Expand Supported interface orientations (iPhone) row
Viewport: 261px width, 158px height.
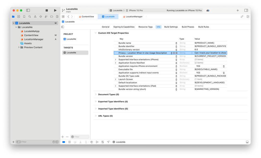coord(116,59)
